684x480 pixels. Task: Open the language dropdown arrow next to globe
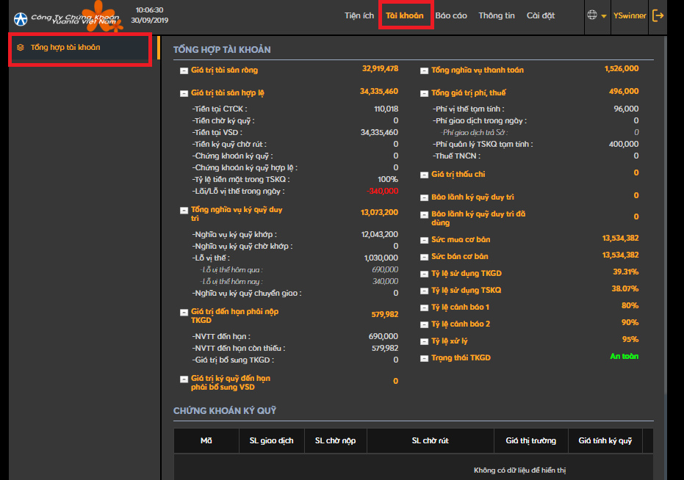(604, 16)
